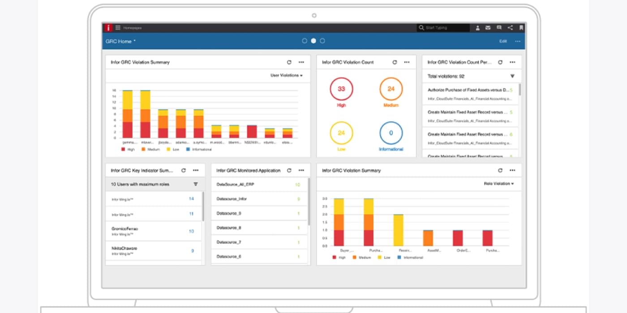627x313 pixels.
Task: Click the Buyer bar in Role Violation chart
Action: [x=339, y=222]
